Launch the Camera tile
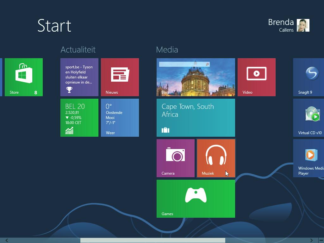Viewport: 324px width, 243px height. tap(175, 158)
